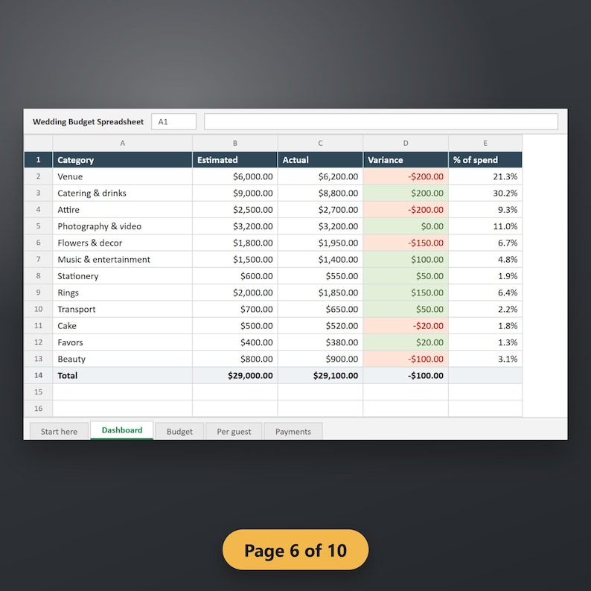Select the Flowers & decor cell

(x=123, y=243)
